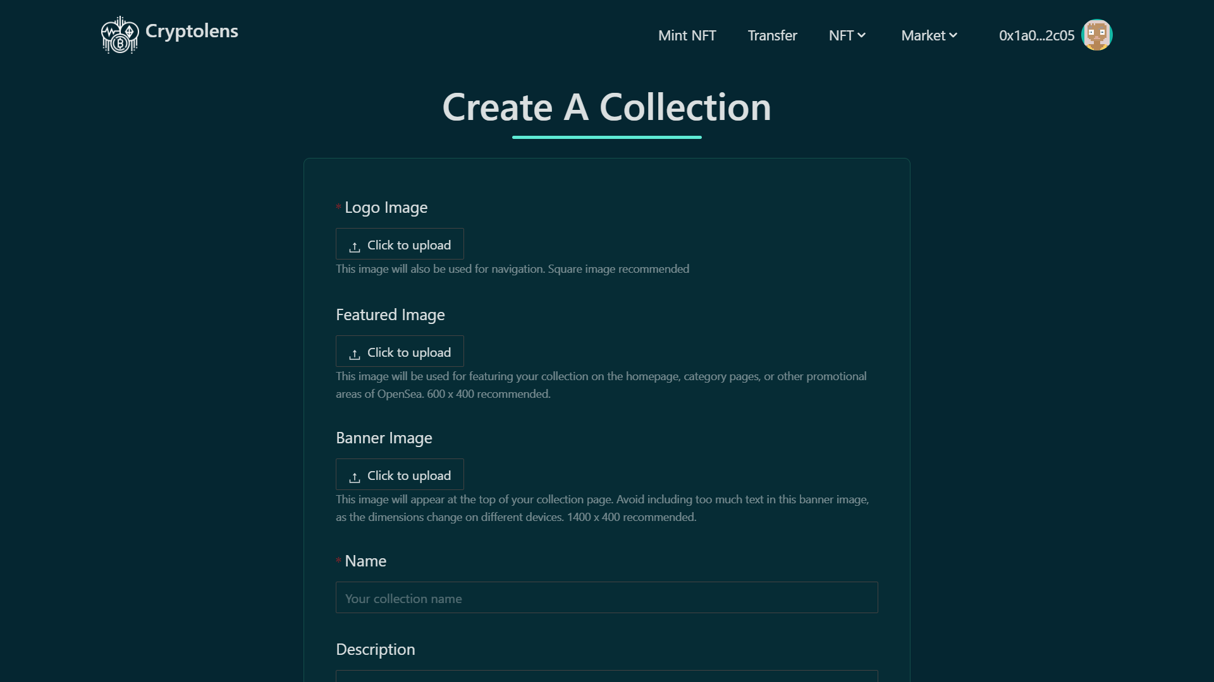The image size is (1214, 682).
Task: Open the NFT navigation dropdown
Action: pyautogui.click(x=841, y=36)
